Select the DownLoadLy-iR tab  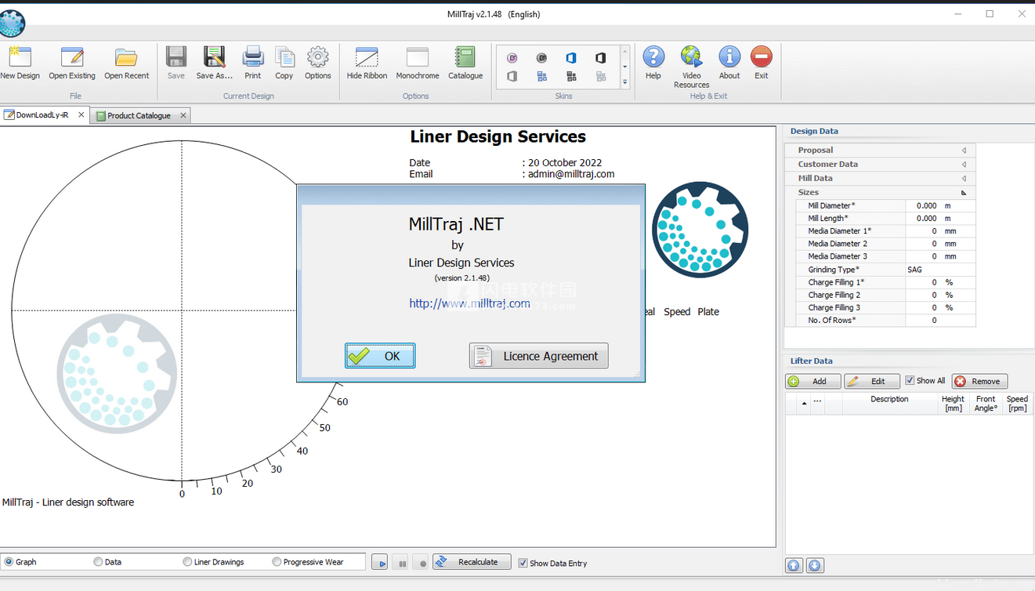pos(42,115)
